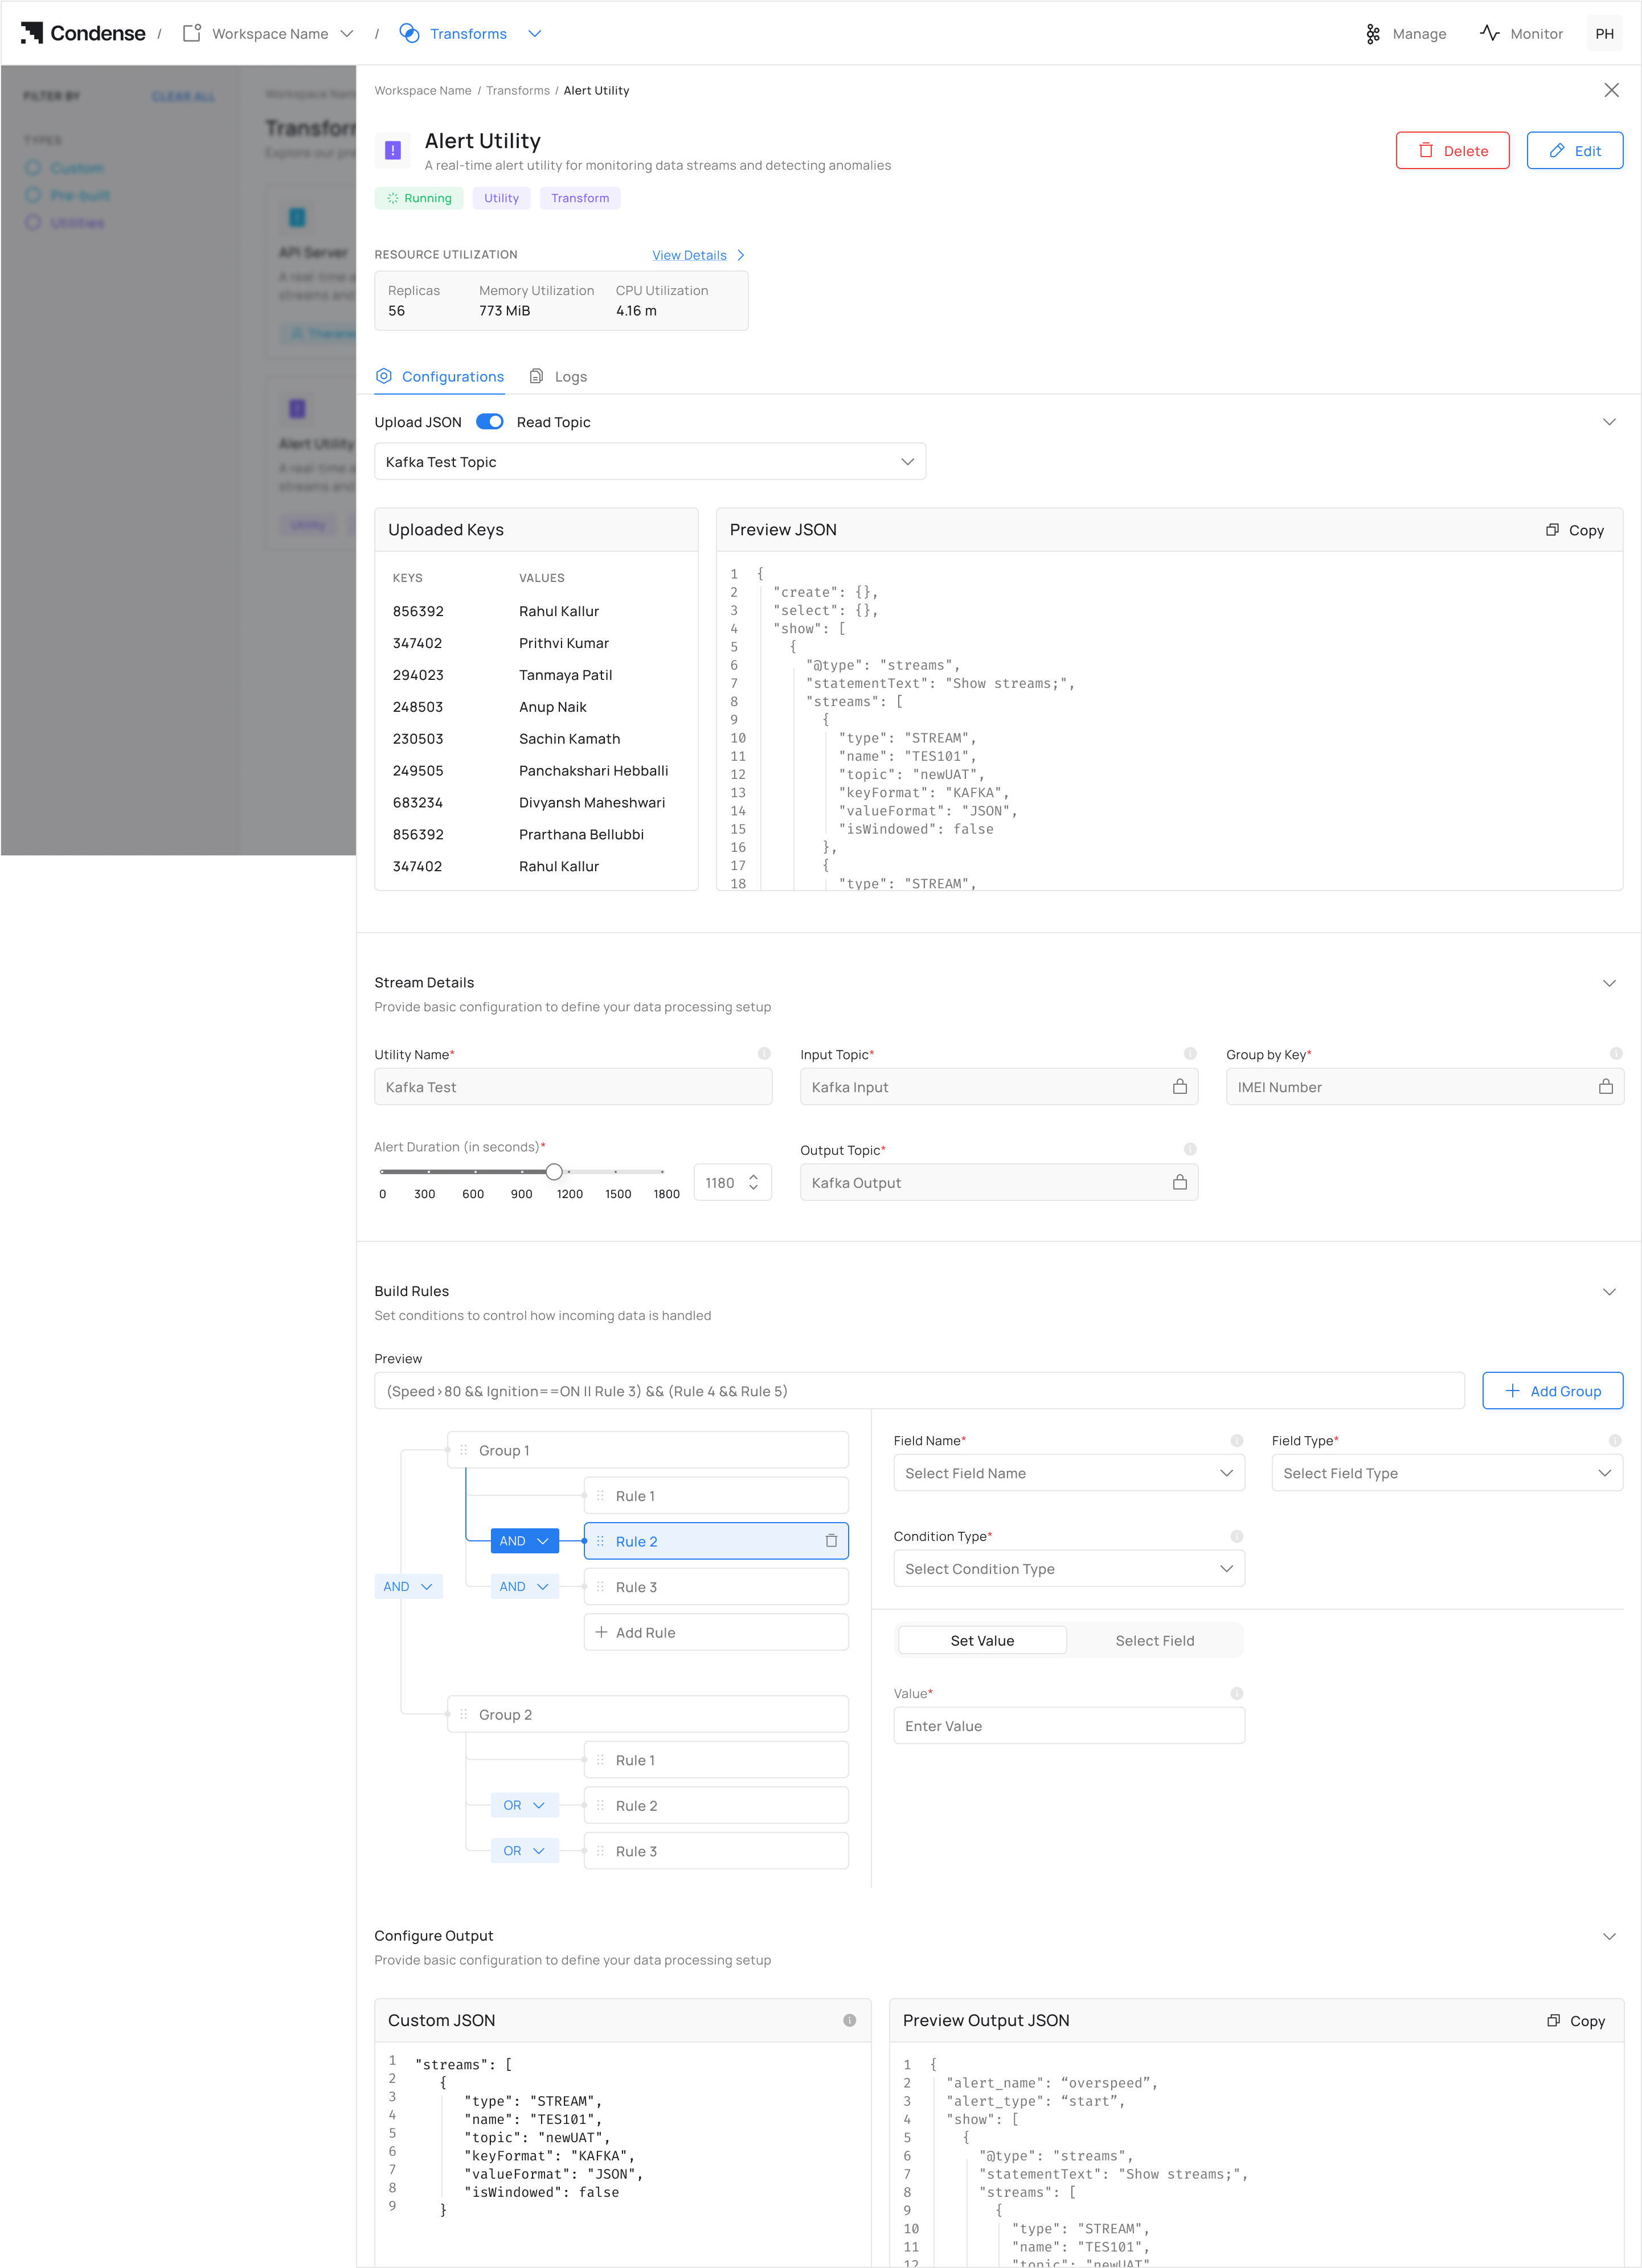Click the info icon beside Field Name
Screen dimensions: 1642x2268
point(1236,1441)
